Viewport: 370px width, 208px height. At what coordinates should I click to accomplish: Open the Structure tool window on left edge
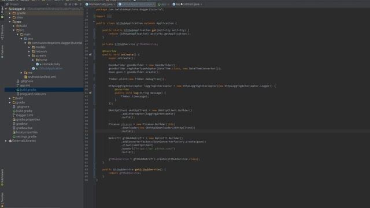pyautogui.click(x=2, y=32)
